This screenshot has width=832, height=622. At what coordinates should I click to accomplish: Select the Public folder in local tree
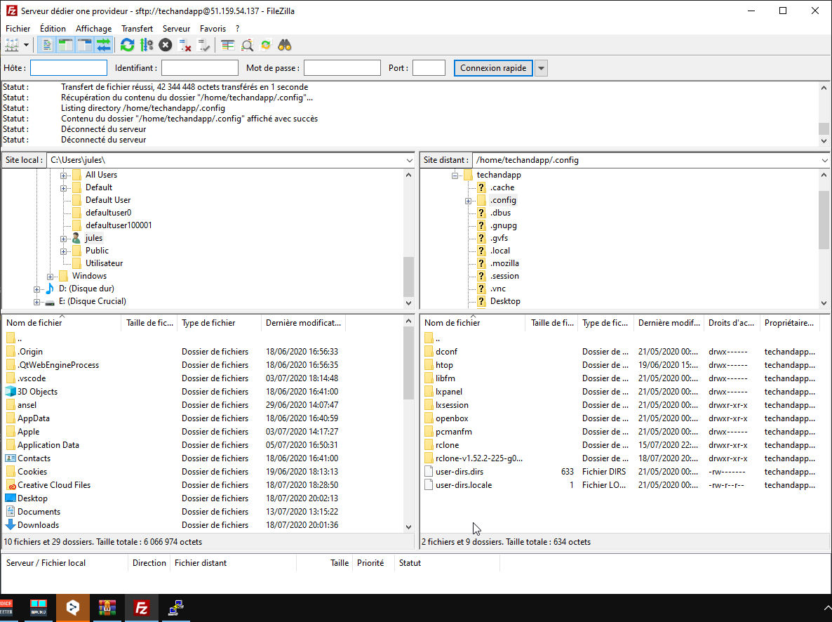point(97,251)
